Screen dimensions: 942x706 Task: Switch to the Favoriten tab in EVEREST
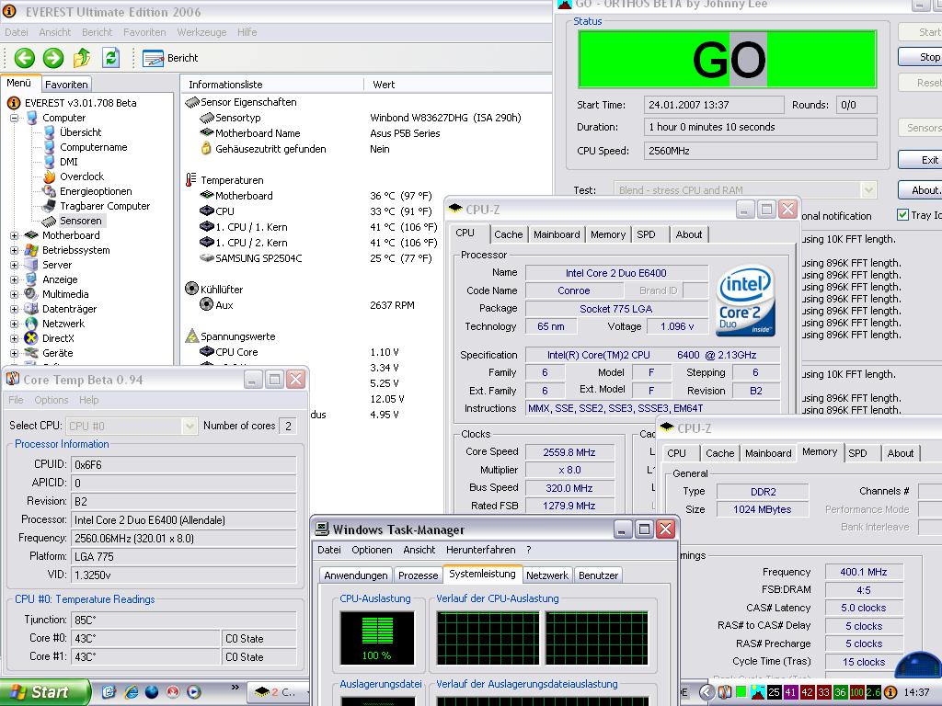(x=66, y=85)
